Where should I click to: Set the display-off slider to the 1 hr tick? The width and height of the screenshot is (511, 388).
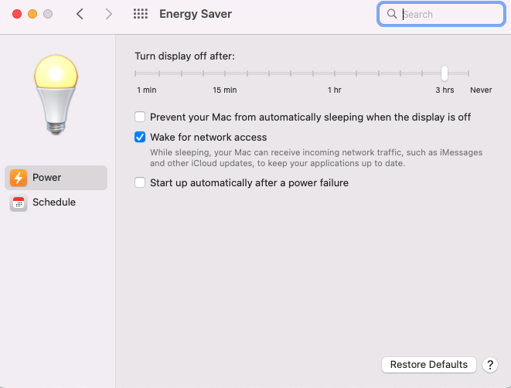pos(335,73)
